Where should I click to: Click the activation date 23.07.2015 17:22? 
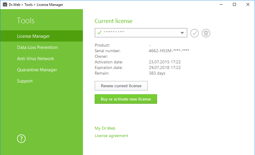[165, 62]
